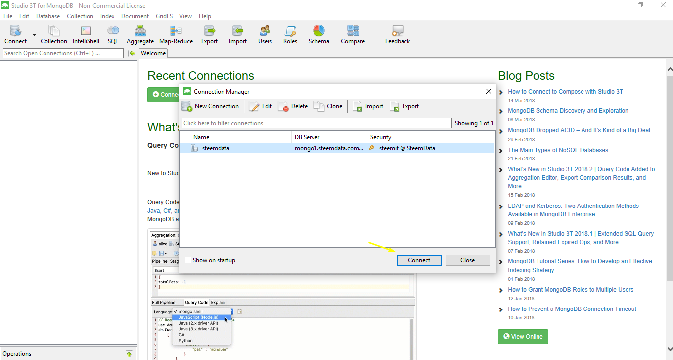
Task: Click Edit in Connection Manager toolbar
Action: coord(261,106)
